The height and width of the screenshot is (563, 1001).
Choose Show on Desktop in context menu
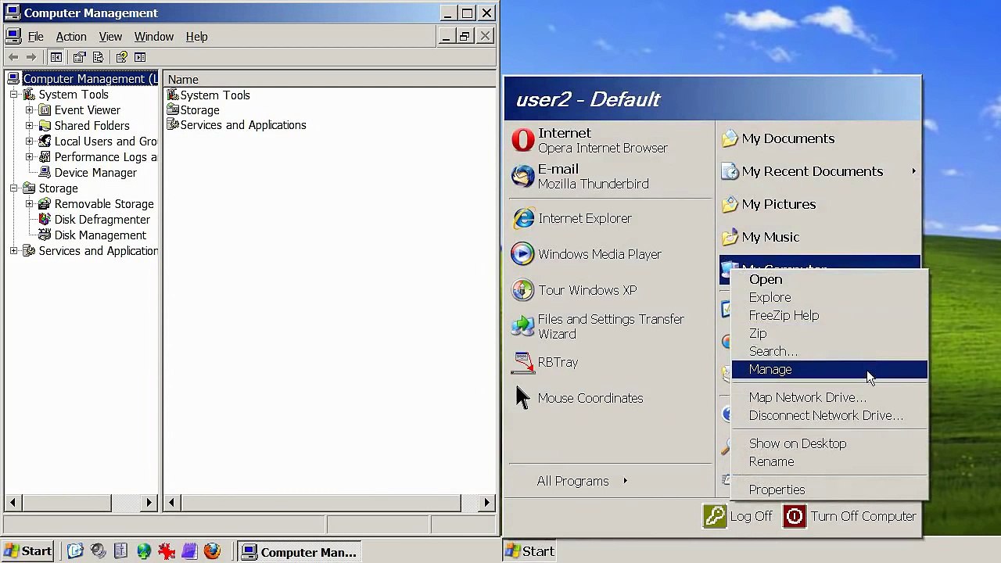pos(829,443)
